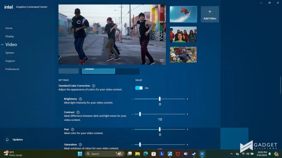Increase Saturation with the plus sign
Viewport: 282px width, 158px height.
click(x=187, y=144)
